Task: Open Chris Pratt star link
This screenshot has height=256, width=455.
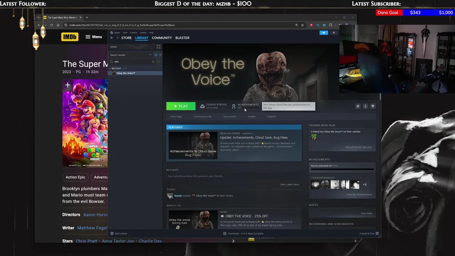Action: pyautogui.click(x=86, y=241)
